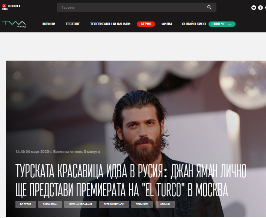Click the ЕЛ ТУРКО tag
Viewport: 266px width, 218px height.
tap(26, 204)
